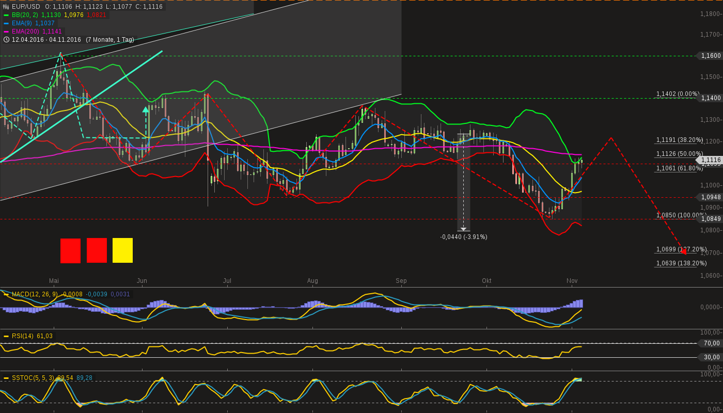Click the 1,0948 price level tag
The width and height of the screenshot is (723, 413).
(711, 197)
